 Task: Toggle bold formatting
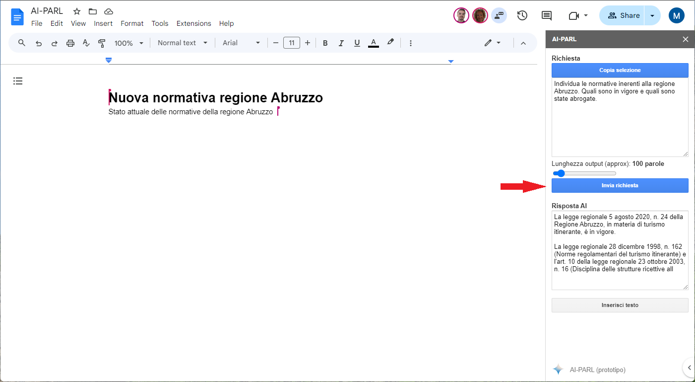point(325,43)
